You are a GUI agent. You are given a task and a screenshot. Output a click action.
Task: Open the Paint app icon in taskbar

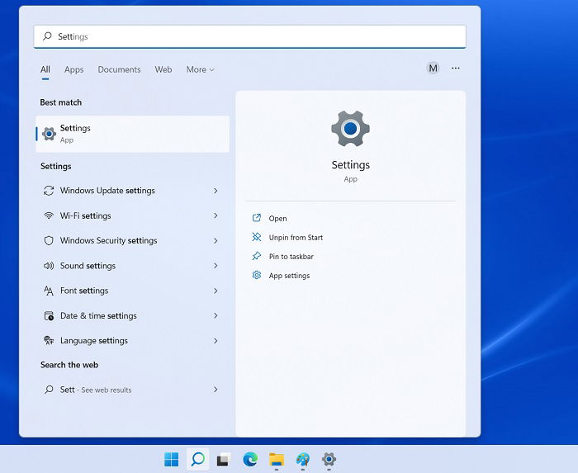pos(303,459)
